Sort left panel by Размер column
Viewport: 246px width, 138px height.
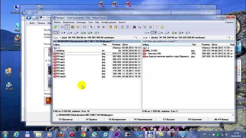click(x=116, y=44)
